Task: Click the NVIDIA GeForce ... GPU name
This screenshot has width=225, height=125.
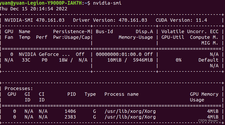Action: tap(44, 54)
